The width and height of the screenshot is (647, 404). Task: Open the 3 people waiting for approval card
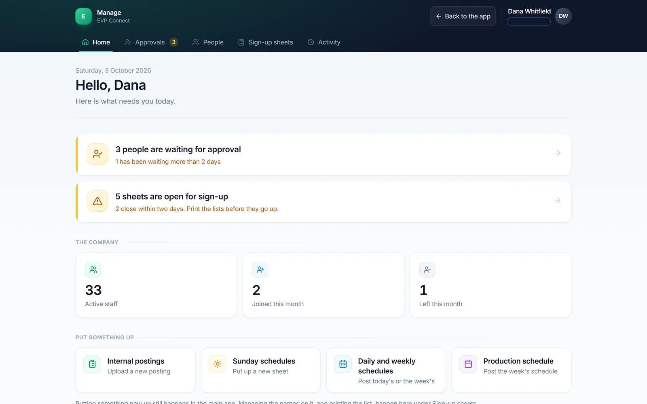[323, 155]
